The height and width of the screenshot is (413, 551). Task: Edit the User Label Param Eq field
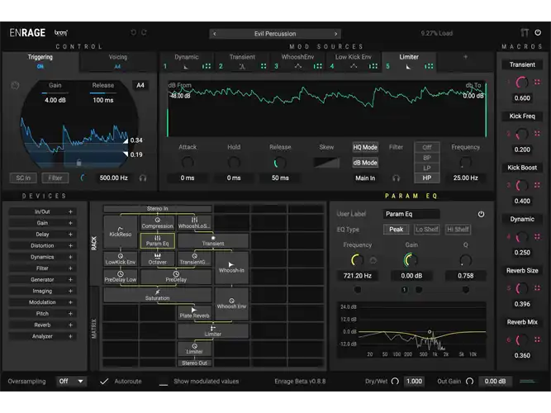pos(411,214)
